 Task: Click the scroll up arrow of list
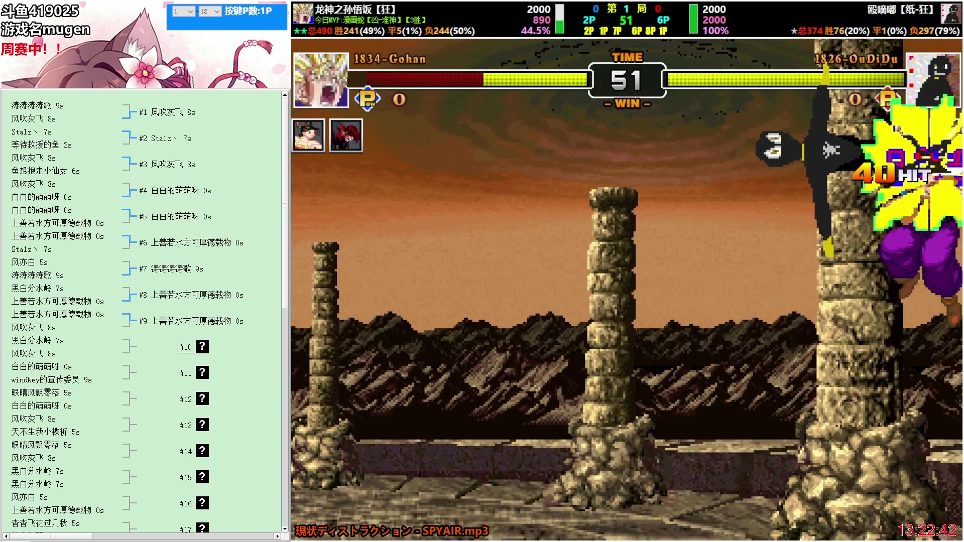tap(285, 95)
